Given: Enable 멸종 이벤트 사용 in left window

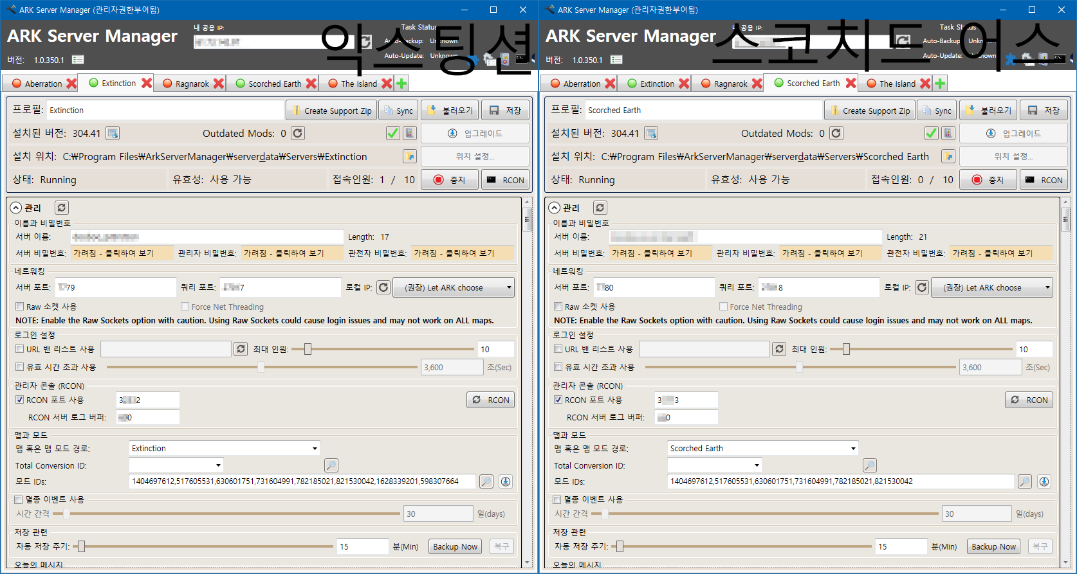Looking at the screenshot, I should tap(19, 499).
